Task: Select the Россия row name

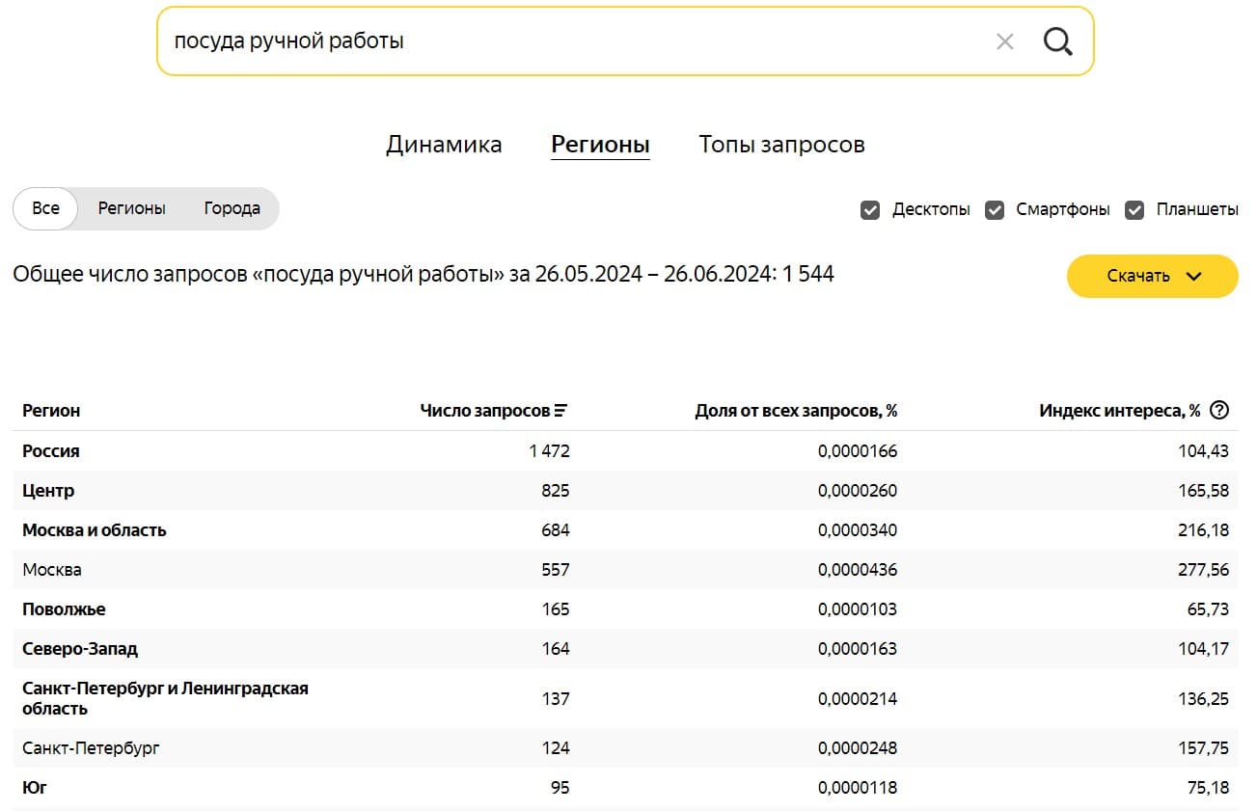Action: click(x=51, y=451)
